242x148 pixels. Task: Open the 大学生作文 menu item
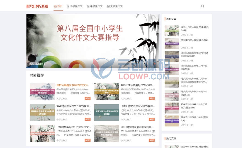click(x=115, y=6)
